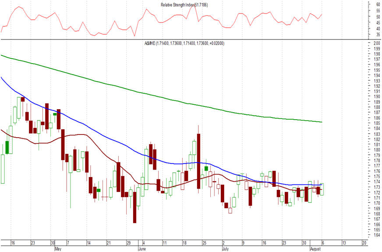Select the August month label
The image size is (382, 252).
tap(315, 249)
